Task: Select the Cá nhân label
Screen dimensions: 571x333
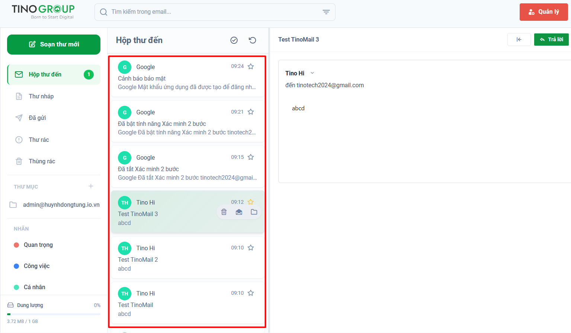Action: [35, 287]
